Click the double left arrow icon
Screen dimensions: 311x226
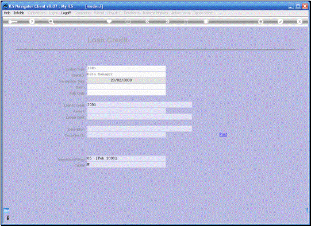tap(147, 21)
